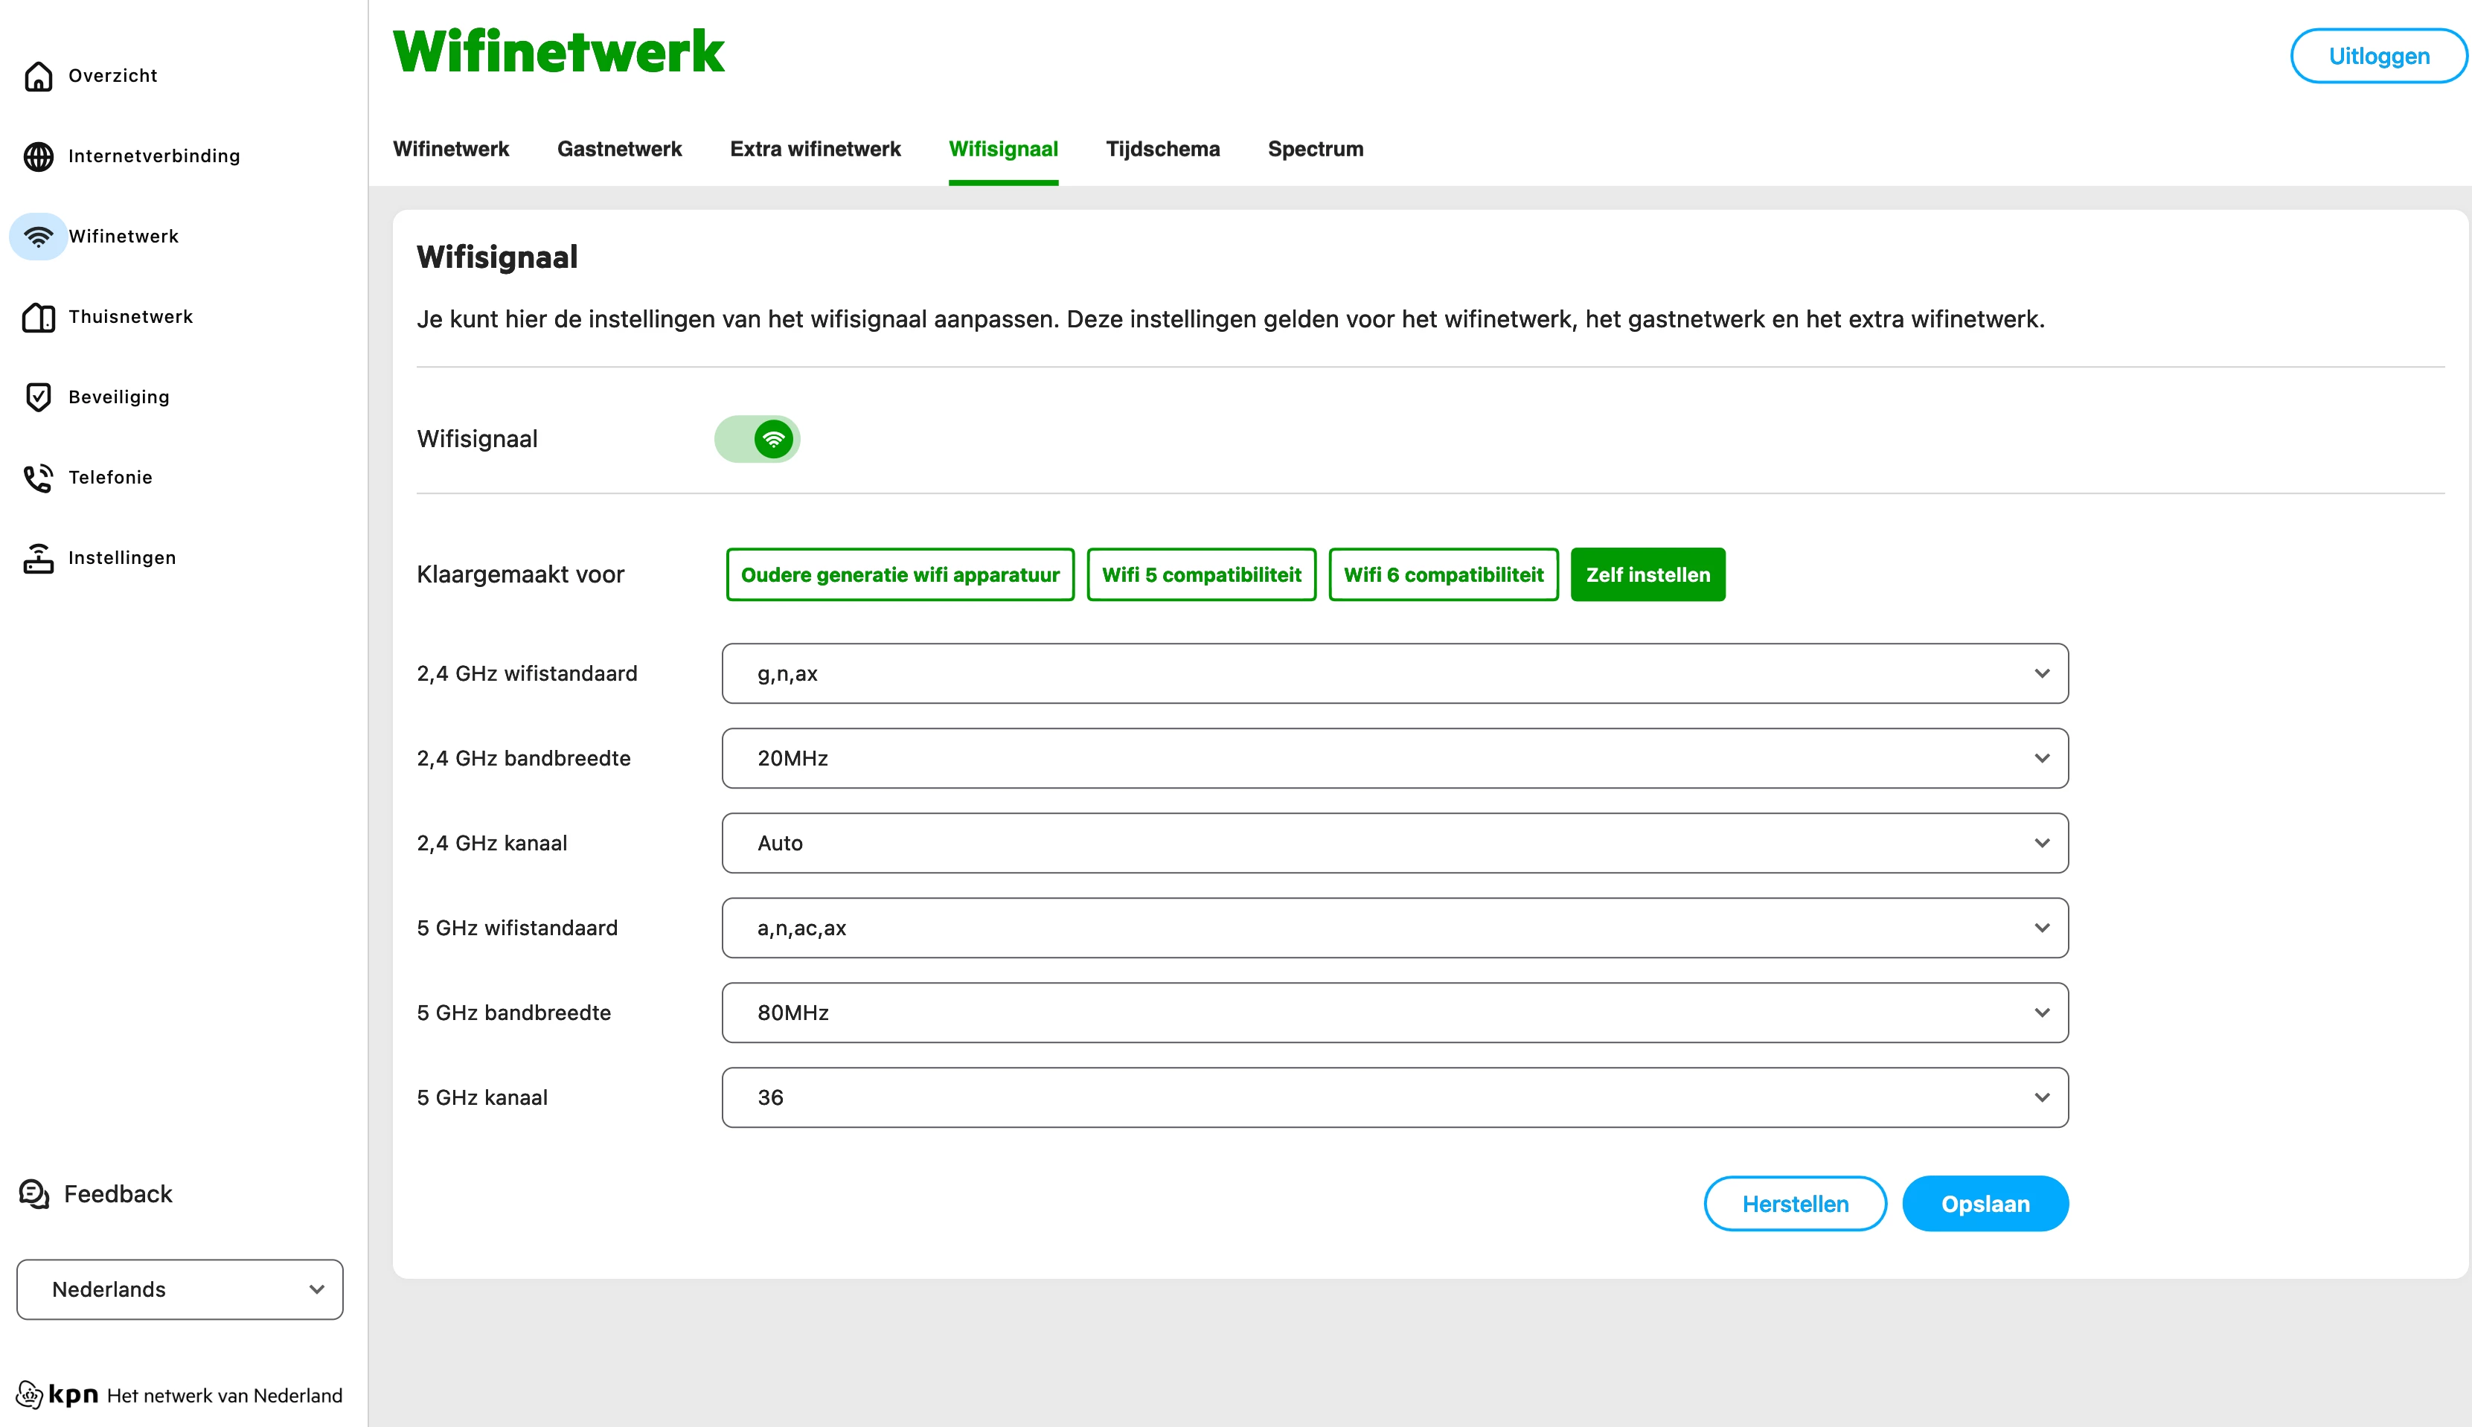Open the 2,4 GHz wifistandaard dropdown

point(1394,673)
